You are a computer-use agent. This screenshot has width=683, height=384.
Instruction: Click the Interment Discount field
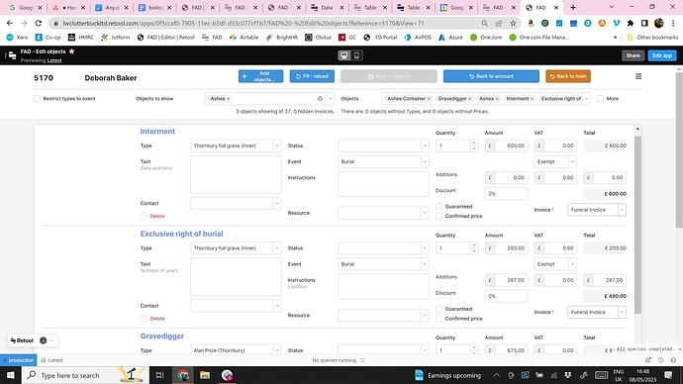[506, 193]
